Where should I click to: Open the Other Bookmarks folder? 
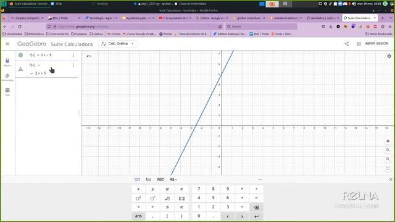(x=379, y=34)
